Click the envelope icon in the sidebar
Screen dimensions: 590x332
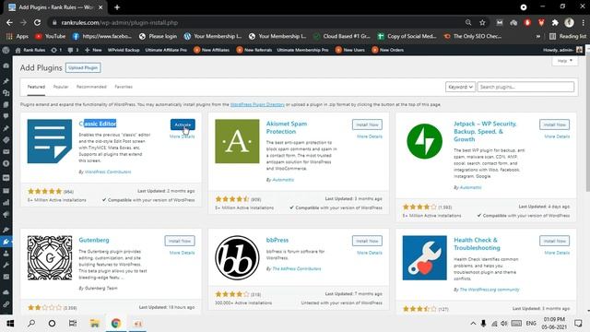coord(6,151)
